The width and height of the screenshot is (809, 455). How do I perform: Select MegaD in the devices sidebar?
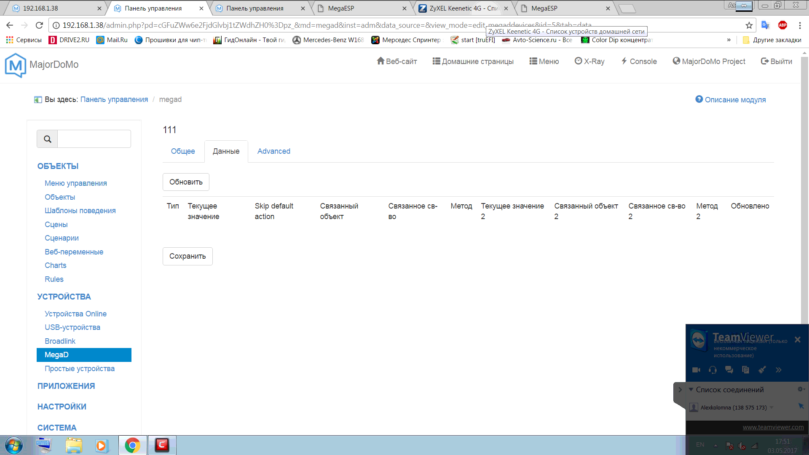point(56,355)
